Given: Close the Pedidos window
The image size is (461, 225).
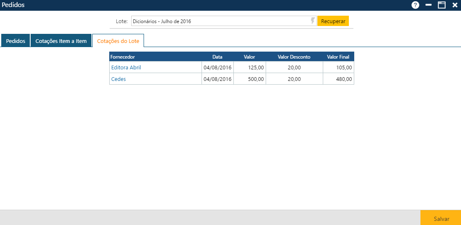Looking at the screenshot, I should click(x=455, y=5).
